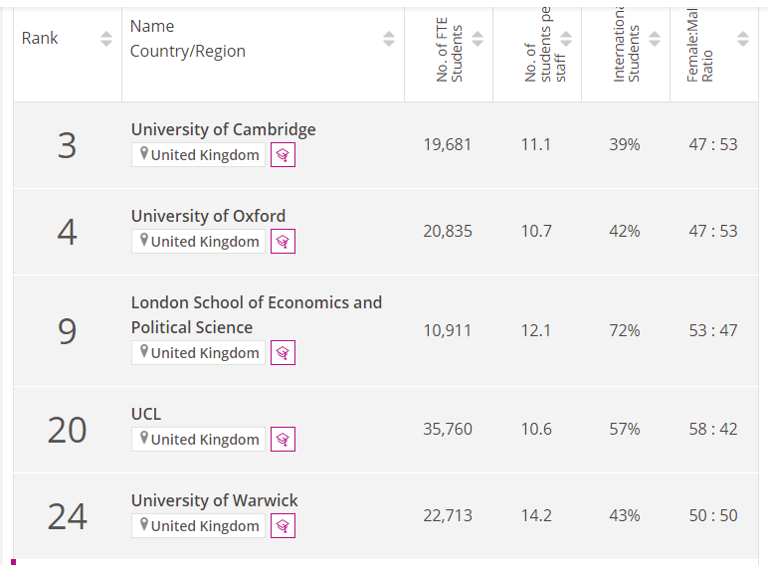768x565 pixels.
Task: Click United Kingdom tag under University of Warwick
Action: tap(199, 526)
